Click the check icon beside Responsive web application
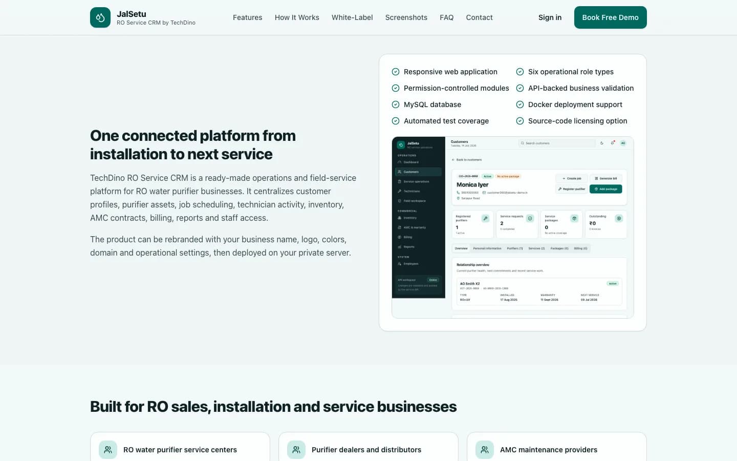 (x=396, y=72)
